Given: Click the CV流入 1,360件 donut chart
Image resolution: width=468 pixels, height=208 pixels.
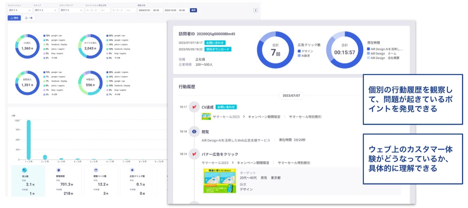Looking at the screenshot, I should (28, 46).
